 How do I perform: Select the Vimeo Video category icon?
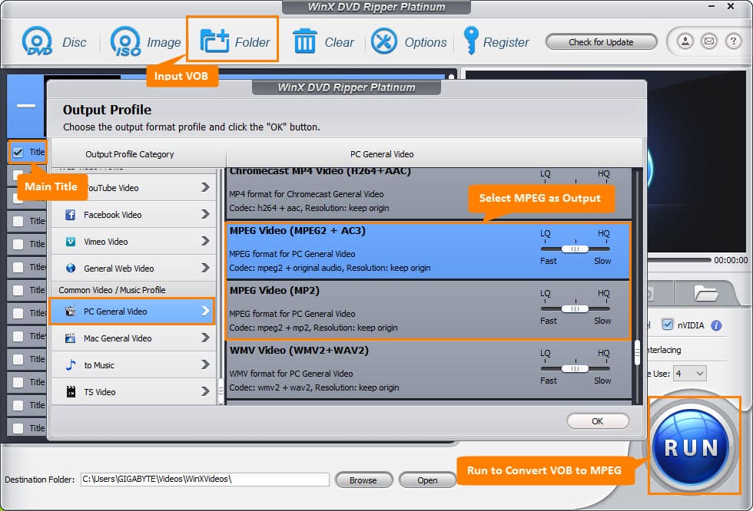click(71, 242)
